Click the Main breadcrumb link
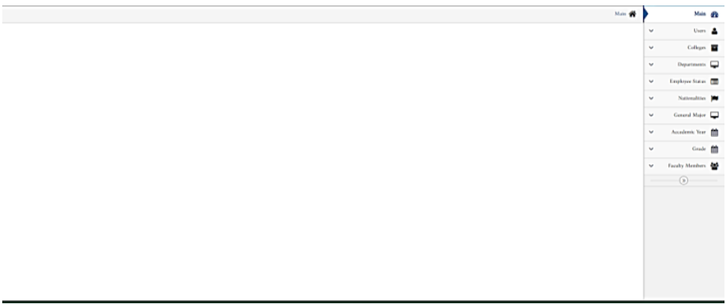 620,14
